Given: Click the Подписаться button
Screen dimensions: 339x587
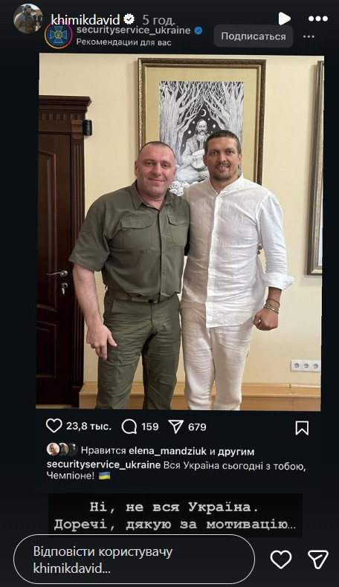Looking at the screenshot, I should [254, 36].
